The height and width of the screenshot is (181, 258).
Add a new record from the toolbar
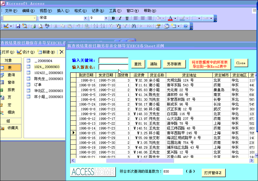tap(142, 26)
